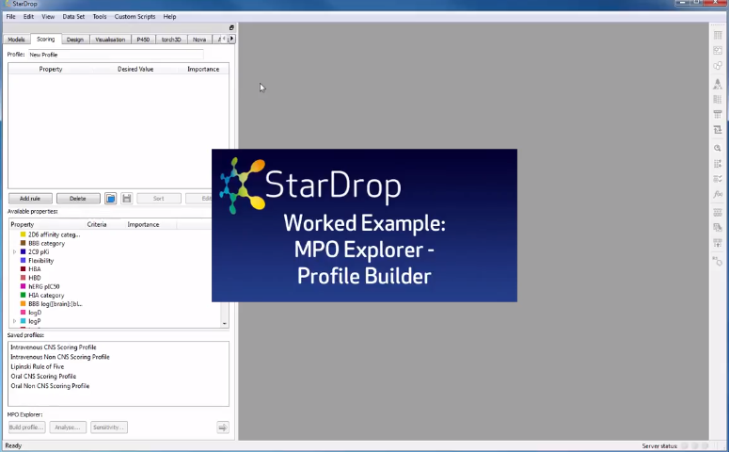Click the table with dark header icon
The height and width of the screenshot is (452, 729).
(718, 115)
